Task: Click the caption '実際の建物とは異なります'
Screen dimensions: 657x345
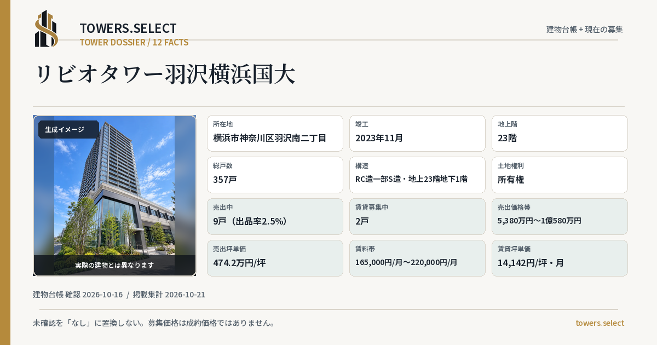Action: click(114, 265)
